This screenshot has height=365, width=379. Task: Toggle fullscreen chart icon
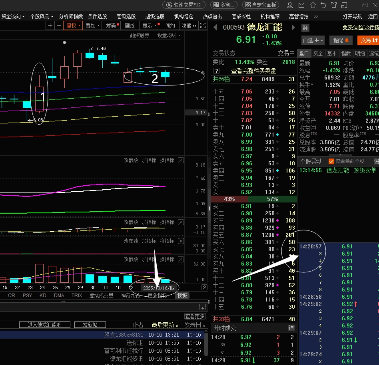point(203,26)
